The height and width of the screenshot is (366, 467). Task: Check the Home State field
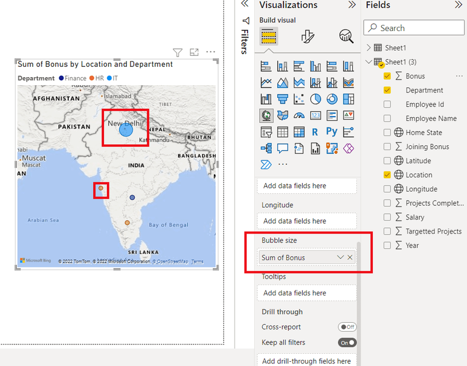387,133
